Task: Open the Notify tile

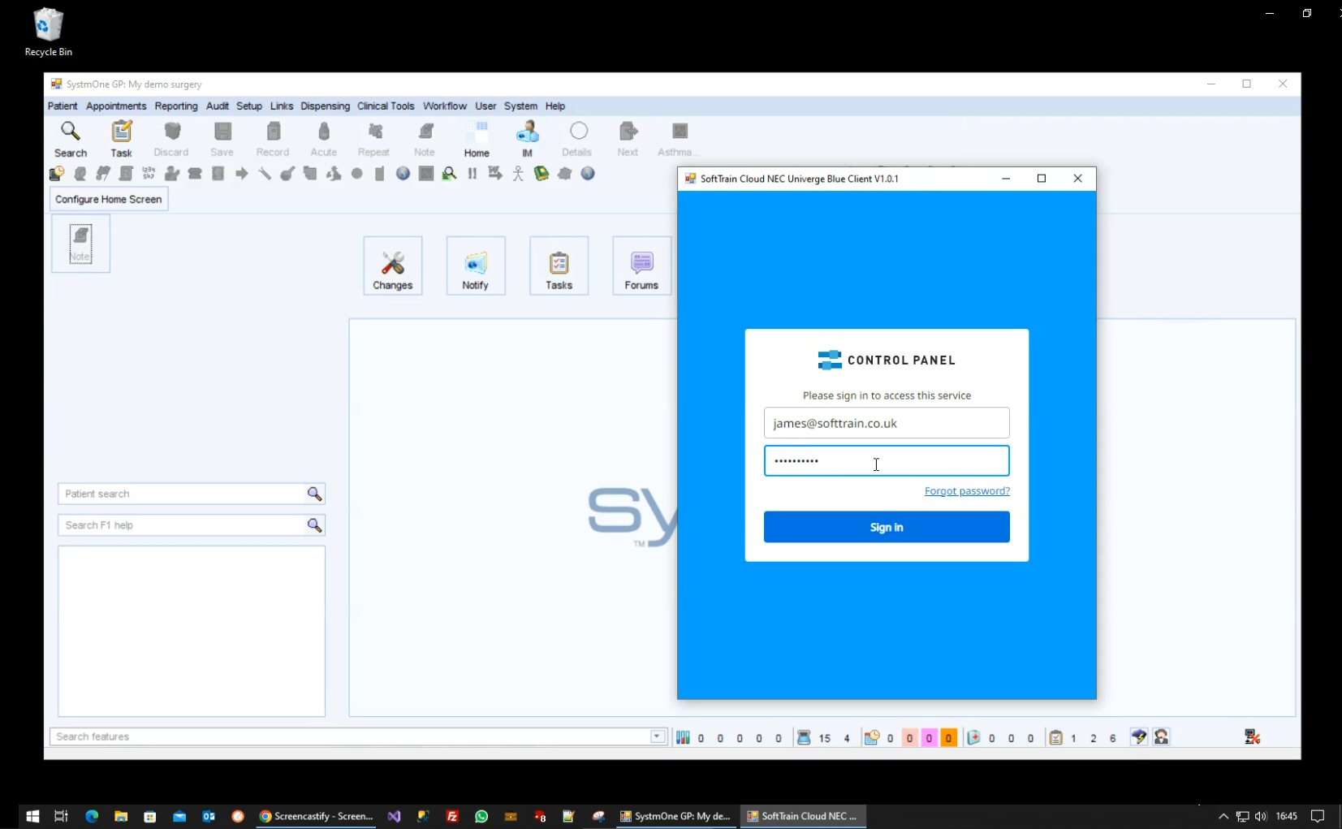Action: (476, 266)
